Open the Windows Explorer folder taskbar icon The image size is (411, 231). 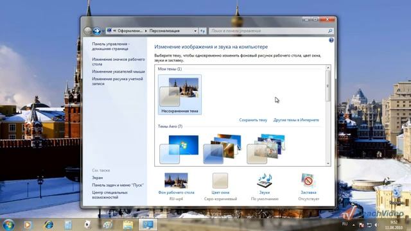(128, 225)
